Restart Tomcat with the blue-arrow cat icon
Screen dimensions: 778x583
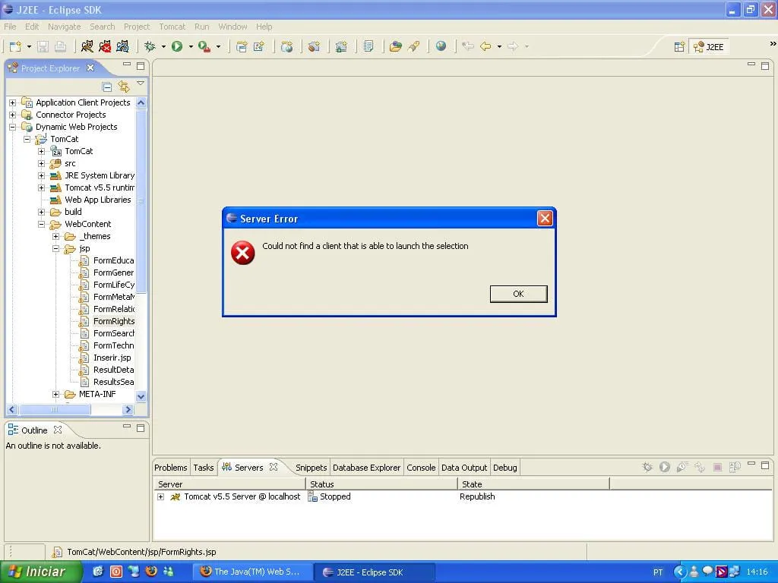coord(122,46)
